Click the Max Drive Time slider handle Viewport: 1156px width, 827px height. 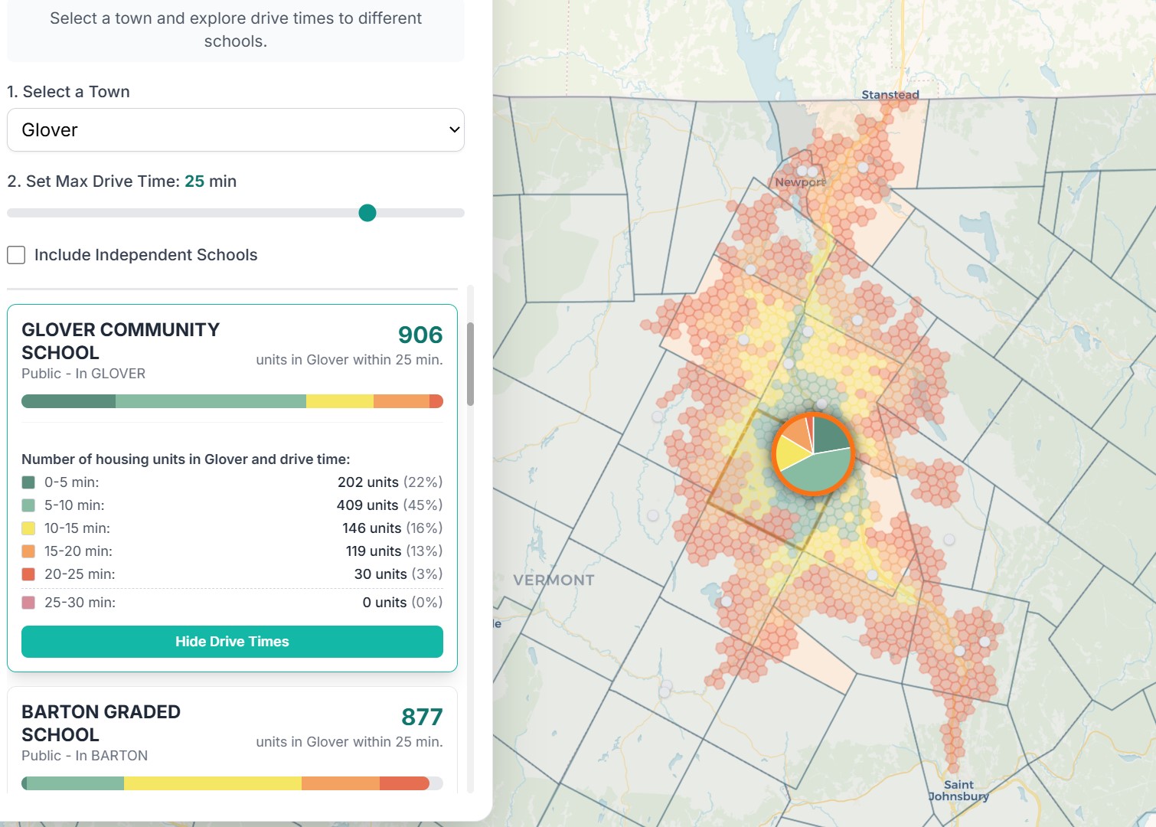[x=367, y=213]
